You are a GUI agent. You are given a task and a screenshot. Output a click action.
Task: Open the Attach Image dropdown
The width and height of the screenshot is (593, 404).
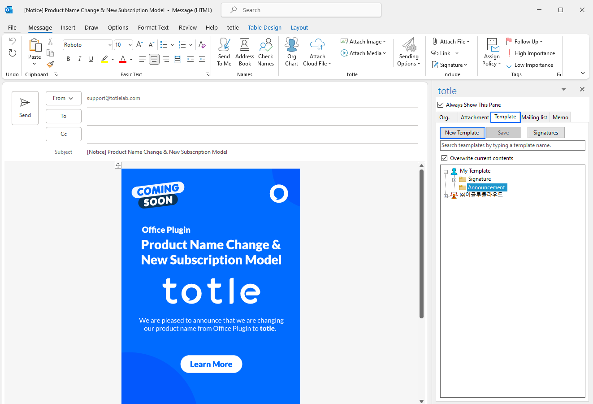(x=363, y=42)
